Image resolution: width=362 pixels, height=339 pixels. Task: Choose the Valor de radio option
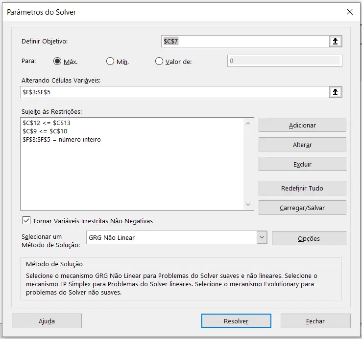[159, 62]
